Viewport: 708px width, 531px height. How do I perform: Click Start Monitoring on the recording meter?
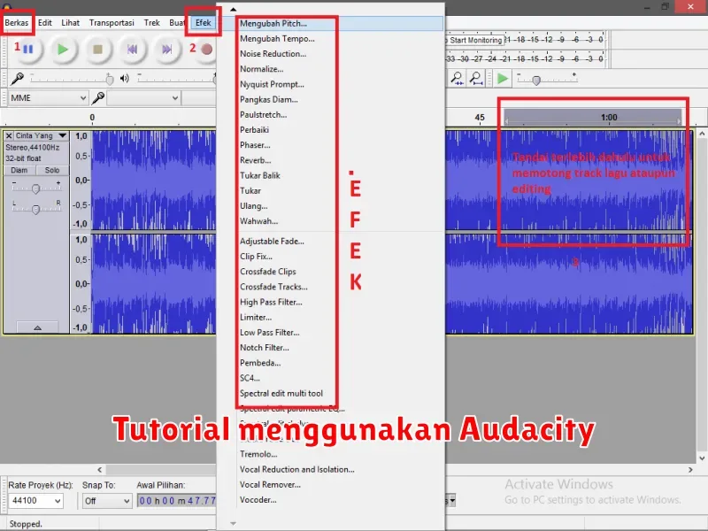(x=474, y=40)
